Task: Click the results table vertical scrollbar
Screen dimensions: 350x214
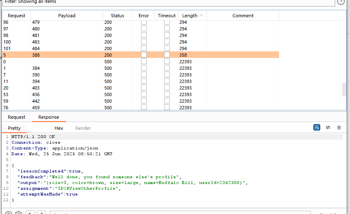Action: tap(344, 89)
